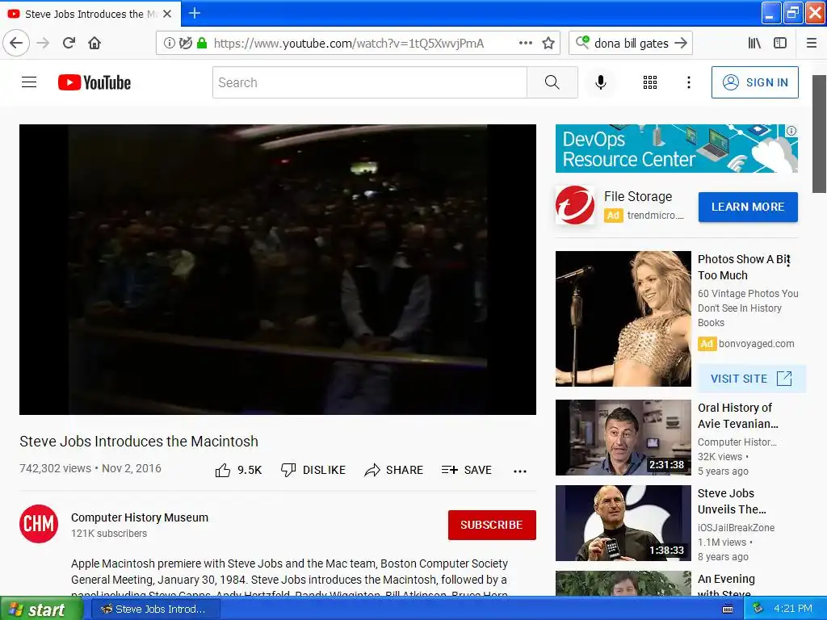Open the File Storage ad title
This screenshot has height=620, width=827.
[x=638, y=197]
